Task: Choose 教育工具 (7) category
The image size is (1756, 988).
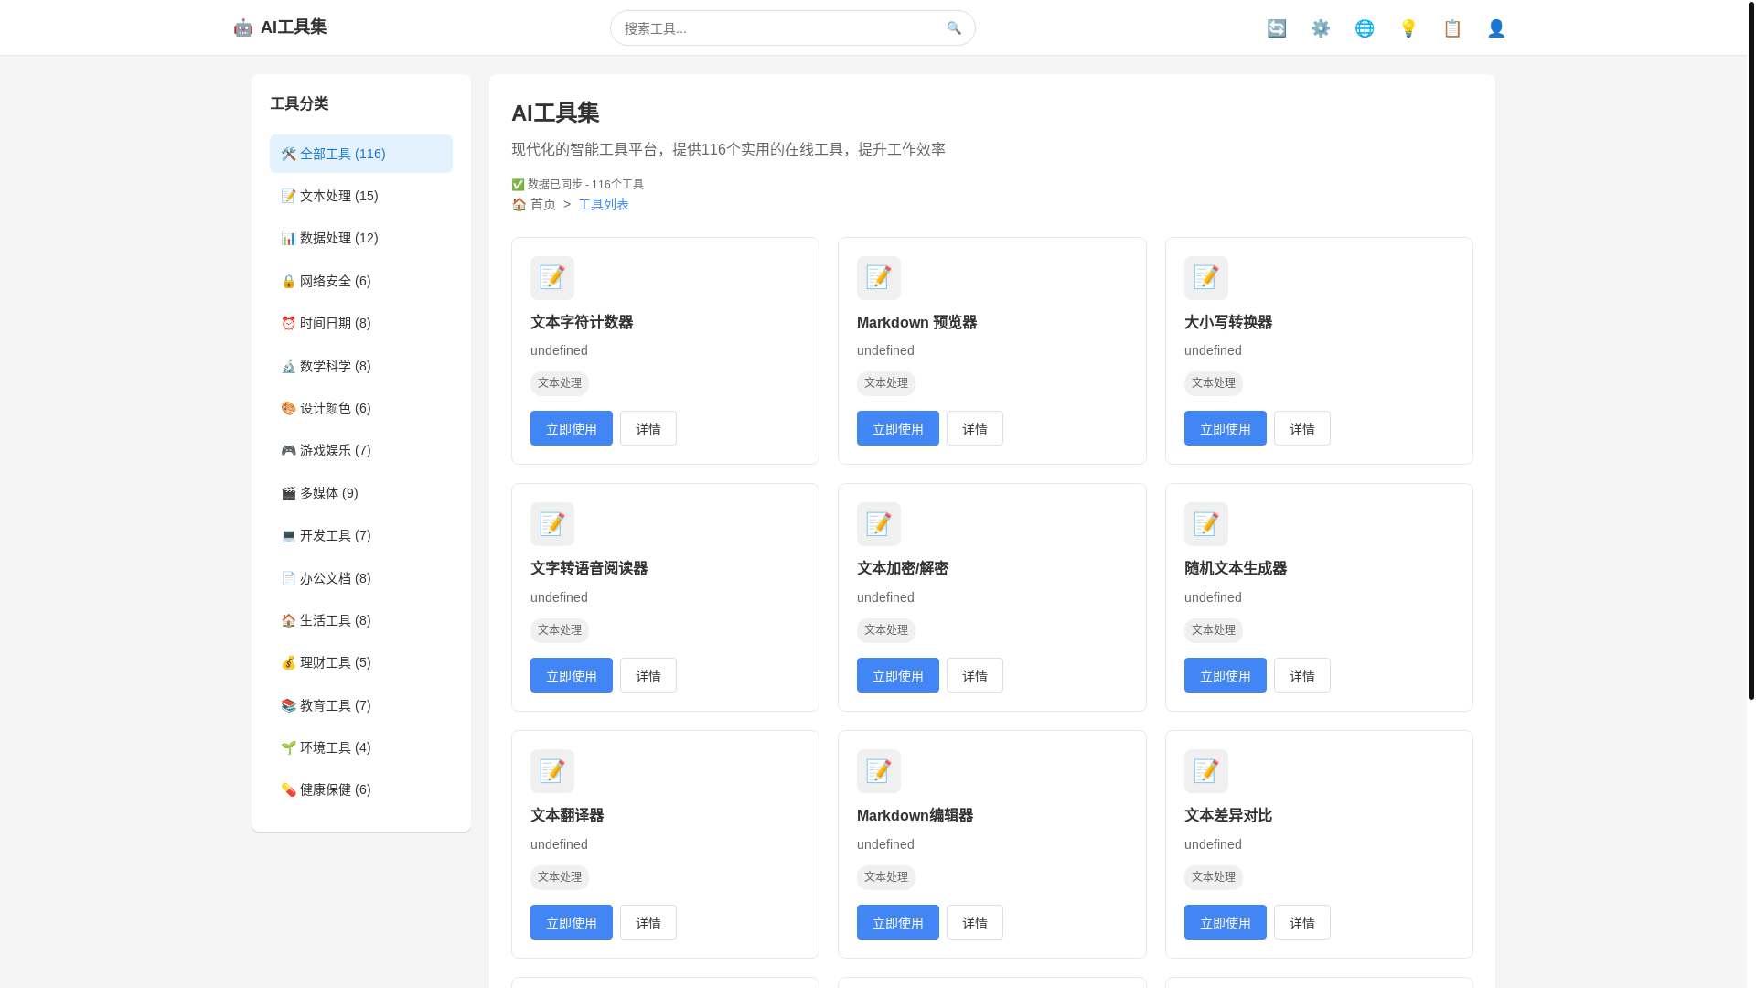Action: click(361, 705)
